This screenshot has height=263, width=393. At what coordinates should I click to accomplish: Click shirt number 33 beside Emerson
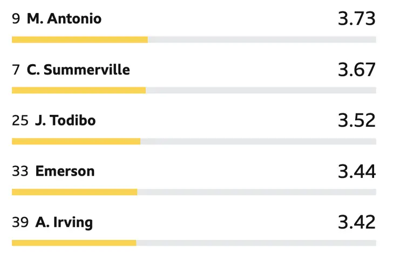tap(20, 171)
